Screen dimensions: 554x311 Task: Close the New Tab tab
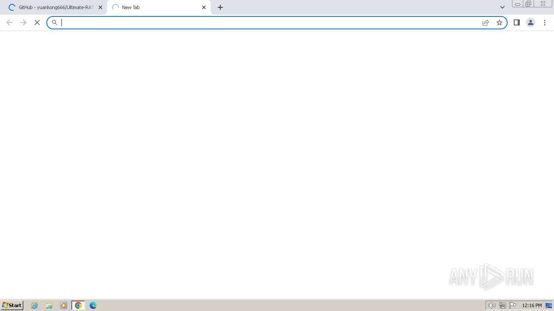(204, 7)
